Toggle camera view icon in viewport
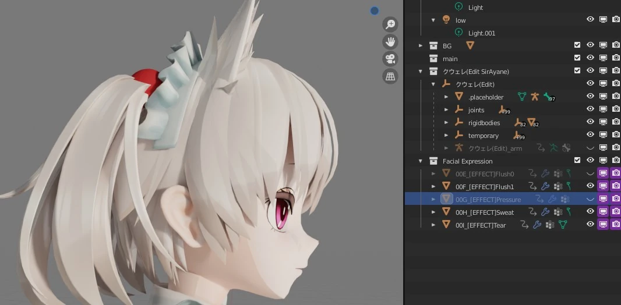The image size is (621, 305). click(390, 59)
